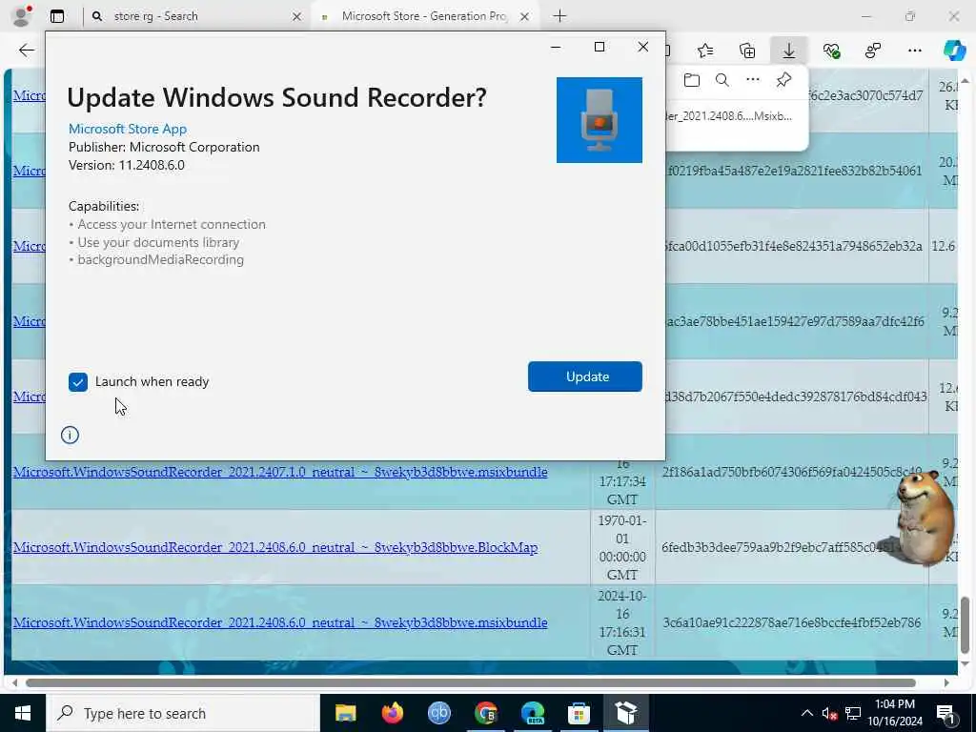Viewport: 976px width, 732px height.
Task: Open the Copilot icon
Action: pos(954,51)
